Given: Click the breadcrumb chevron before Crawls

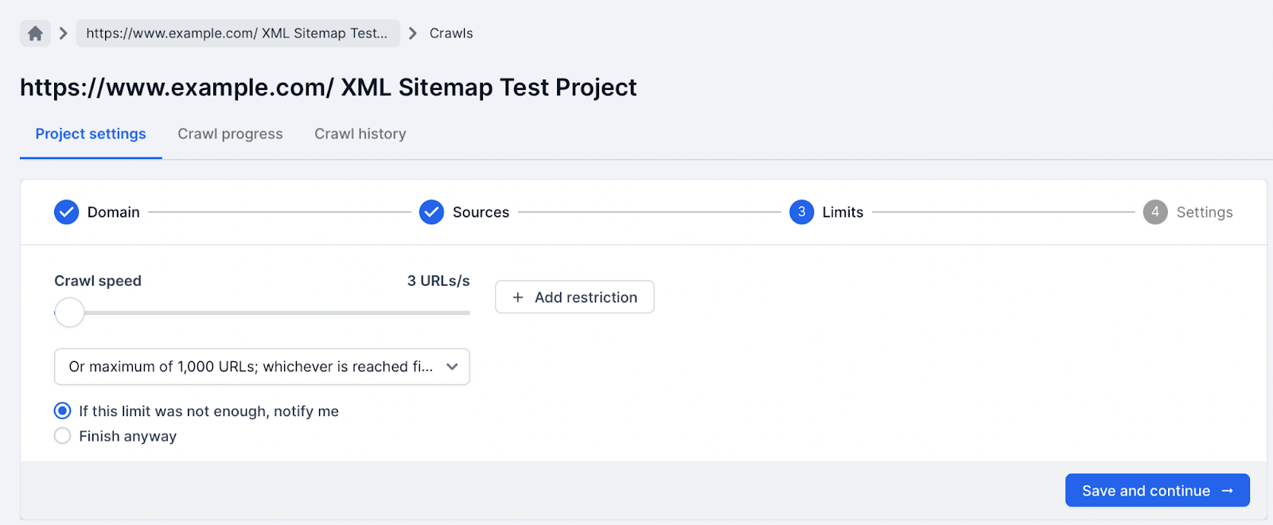Looking at the screenshot, I should tap(412, 33).
